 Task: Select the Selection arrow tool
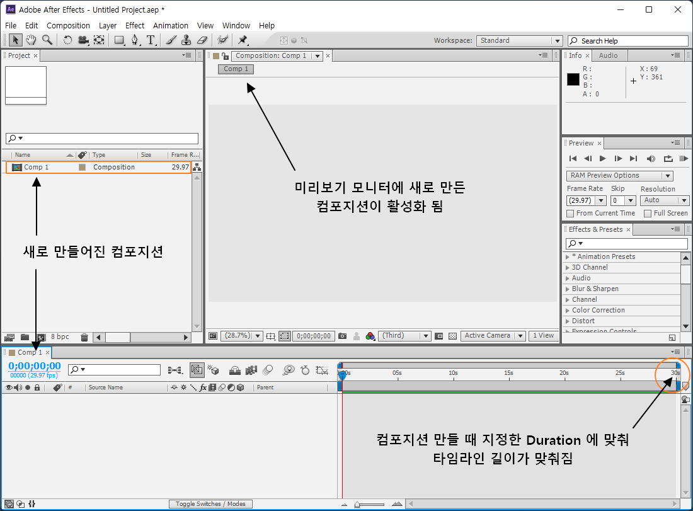(x=16, y=40)
